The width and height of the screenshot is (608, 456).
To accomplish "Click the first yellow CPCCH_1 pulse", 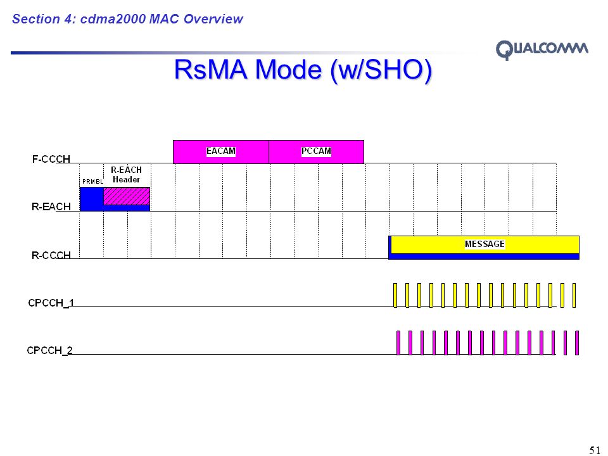I will pyautogui.click(x=395, y=296).
